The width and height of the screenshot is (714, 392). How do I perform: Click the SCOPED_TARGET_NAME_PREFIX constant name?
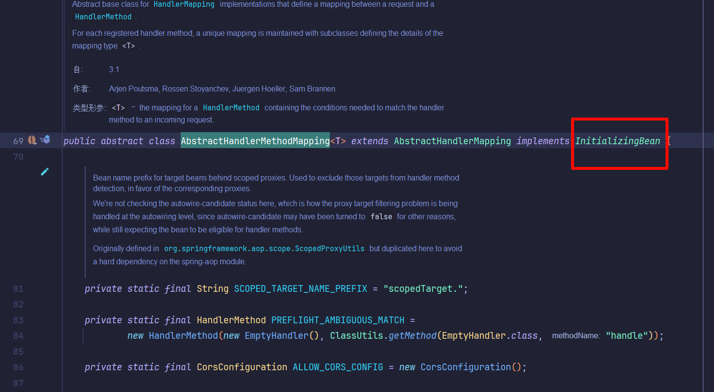click(300, 289)
